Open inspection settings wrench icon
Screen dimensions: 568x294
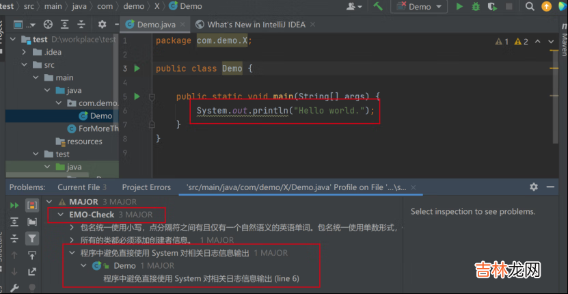14,288
